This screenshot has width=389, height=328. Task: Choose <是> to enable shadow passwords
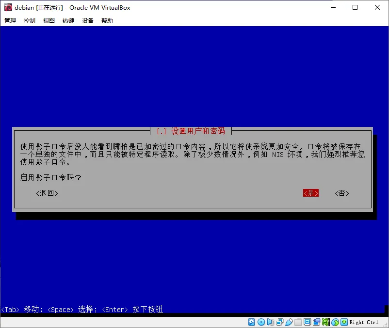tap(311, 193)
